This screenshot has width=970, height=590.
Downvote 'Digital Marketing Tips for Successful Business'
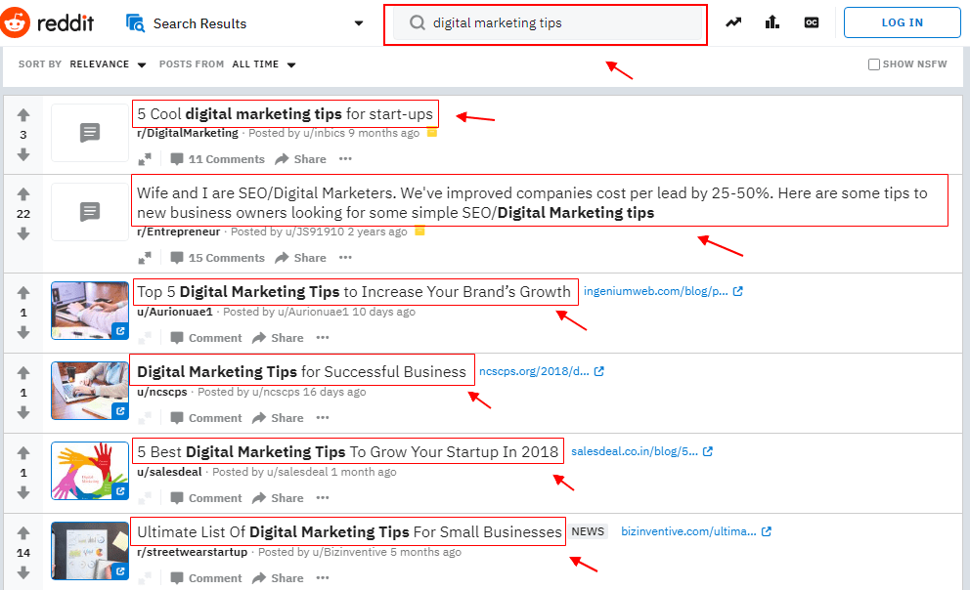coord(23,412)
